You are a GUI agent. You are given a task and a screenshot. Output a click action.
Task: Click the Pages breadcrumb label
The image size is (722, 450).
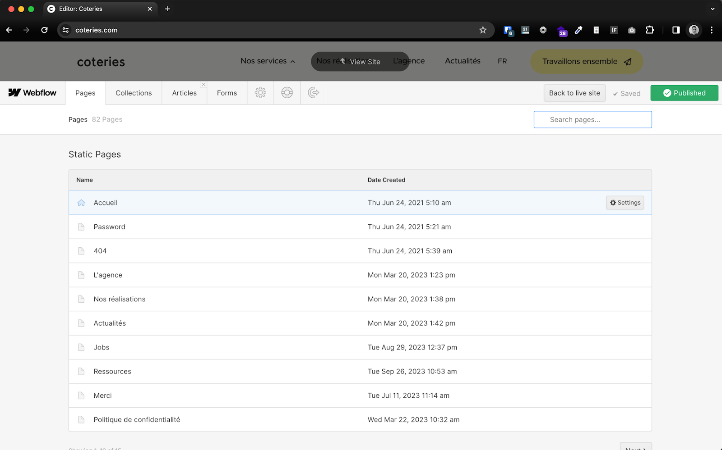[78, 119]
